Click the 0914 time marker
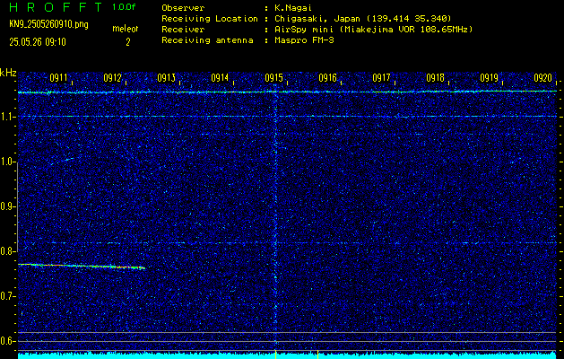 coord(220,78)
